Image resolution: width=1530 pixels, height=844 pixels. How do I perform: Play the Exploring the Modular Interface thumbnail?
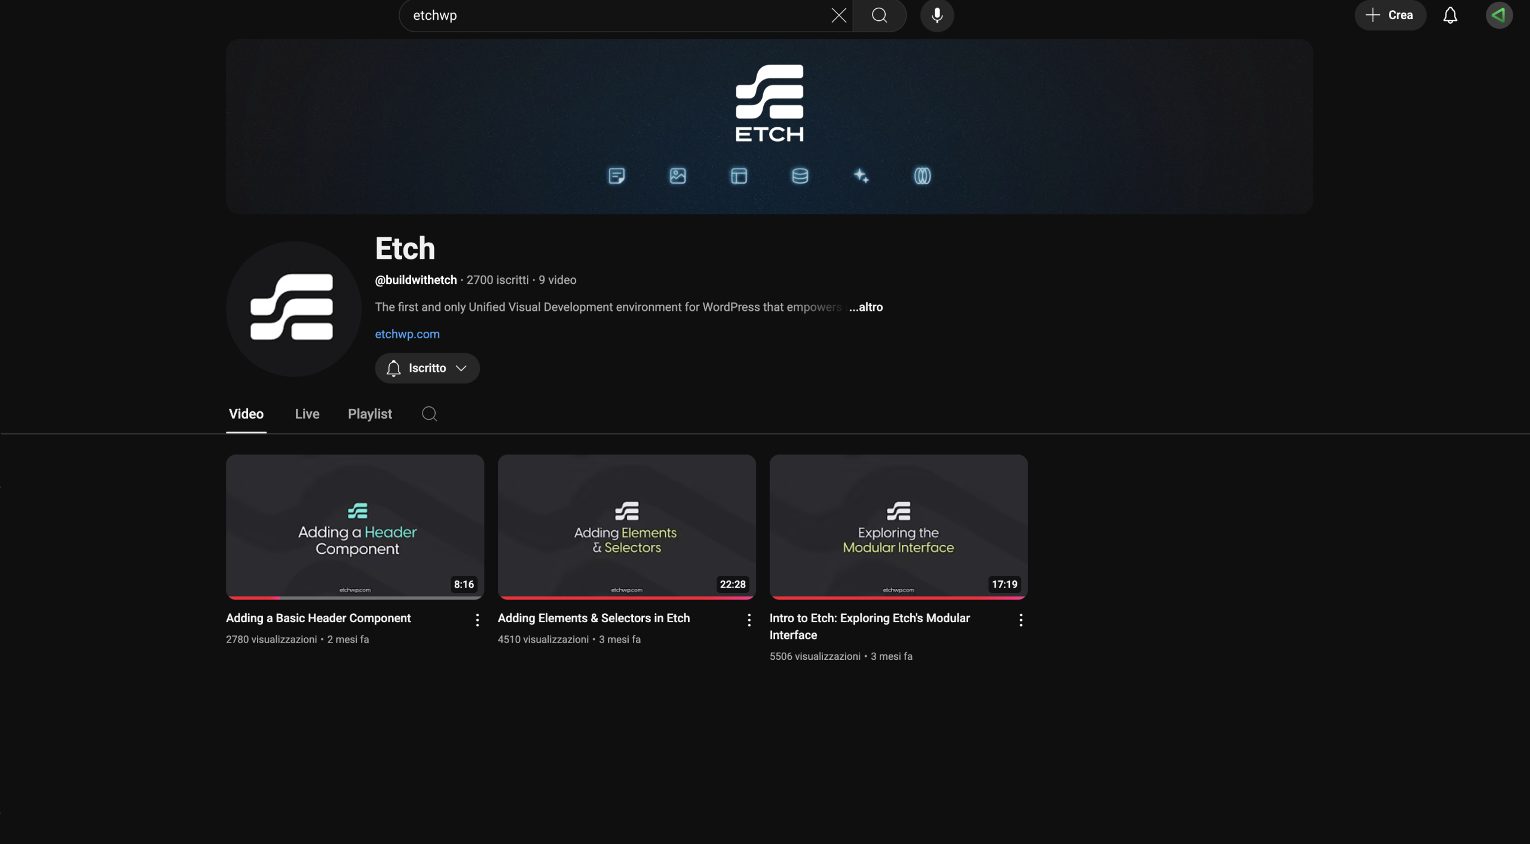point(897,527)
